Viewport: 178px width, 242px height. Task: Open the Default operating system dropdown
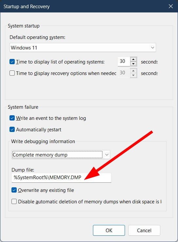152,47
